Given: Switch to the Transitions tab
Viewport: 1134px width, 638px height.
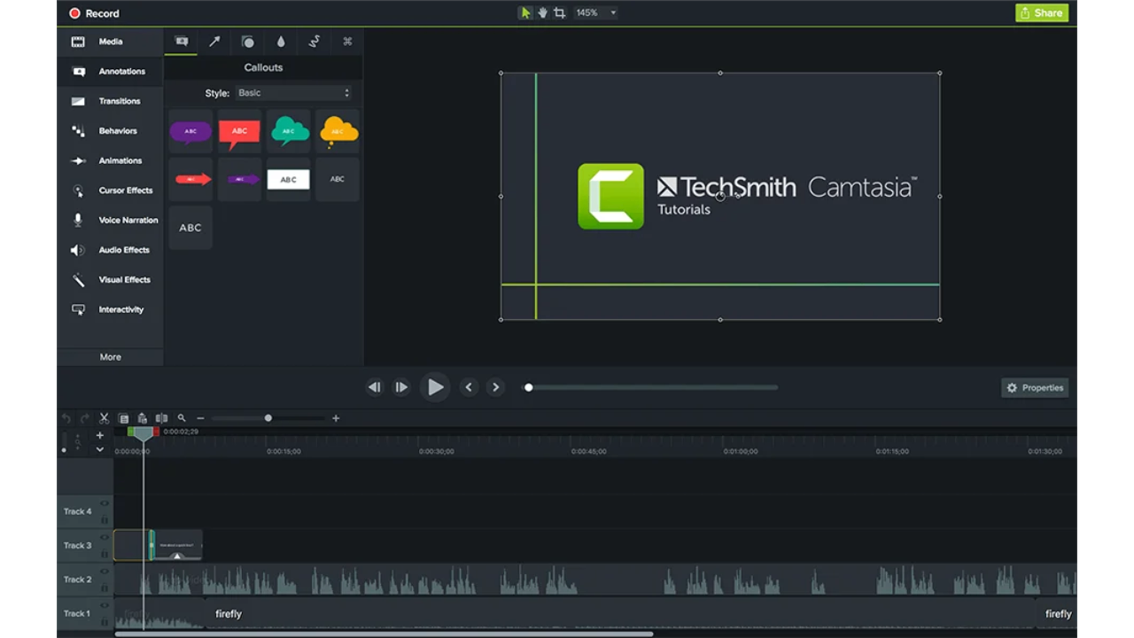Looking at the screenshot, I should tap(110, 101).
